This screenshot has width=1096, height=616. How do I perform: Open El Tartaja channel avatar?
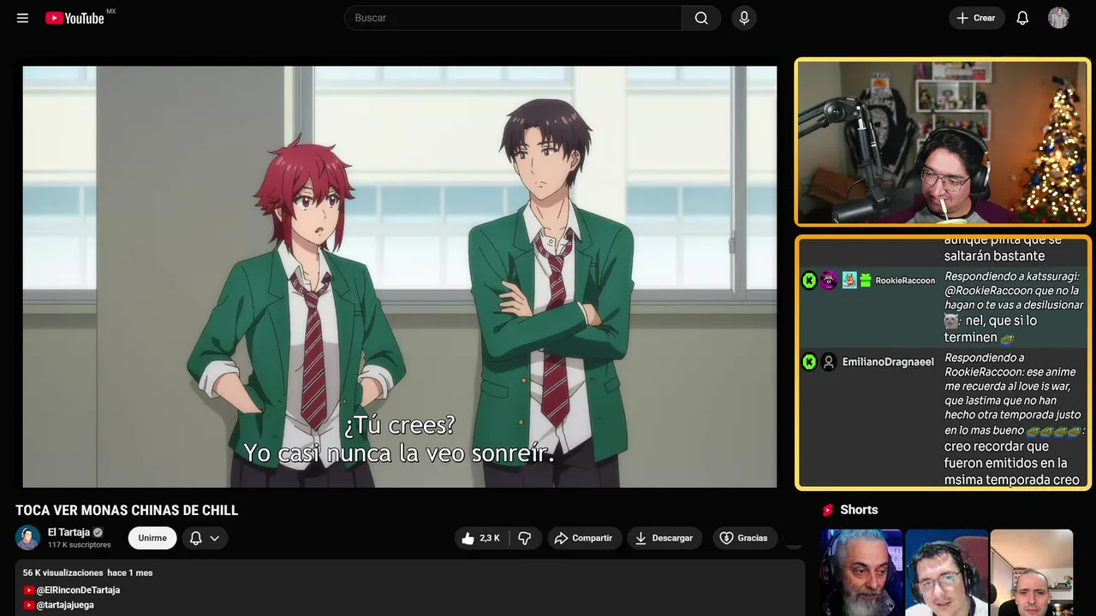28,537
